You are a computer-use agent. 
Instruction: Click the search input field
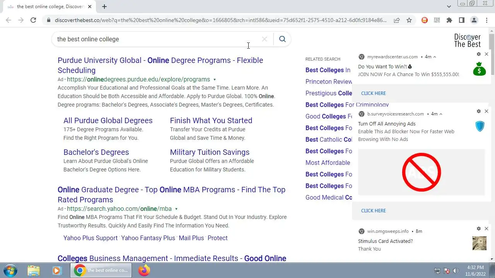tap(157, 39)
